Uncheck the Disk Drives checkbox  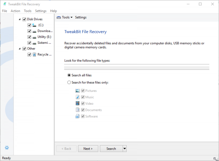coord(24,19)
